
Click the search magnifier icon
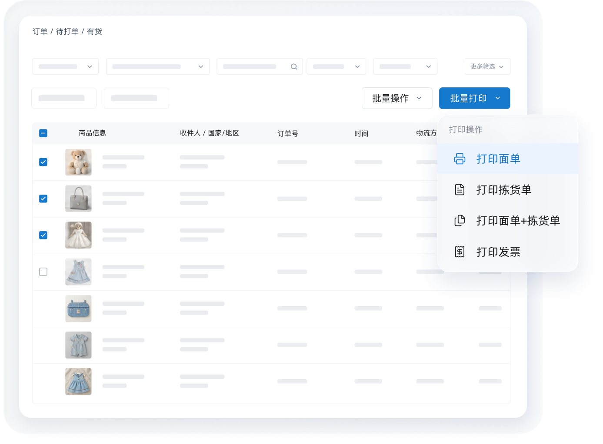[x=294, y=66]
